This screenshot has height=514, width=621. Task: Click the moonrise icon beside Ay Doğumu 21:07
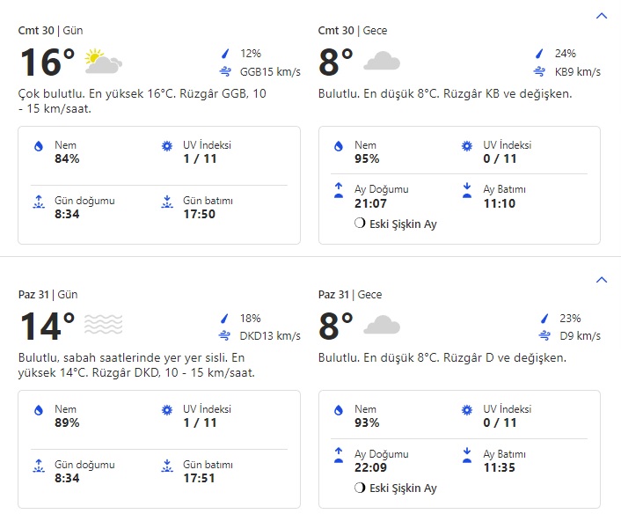tap(339, 190)
